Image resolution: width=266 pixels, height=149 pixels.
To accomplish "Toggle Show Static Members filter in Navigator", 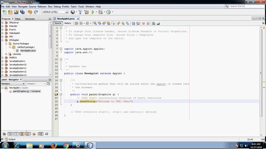I will coord(16,134).
